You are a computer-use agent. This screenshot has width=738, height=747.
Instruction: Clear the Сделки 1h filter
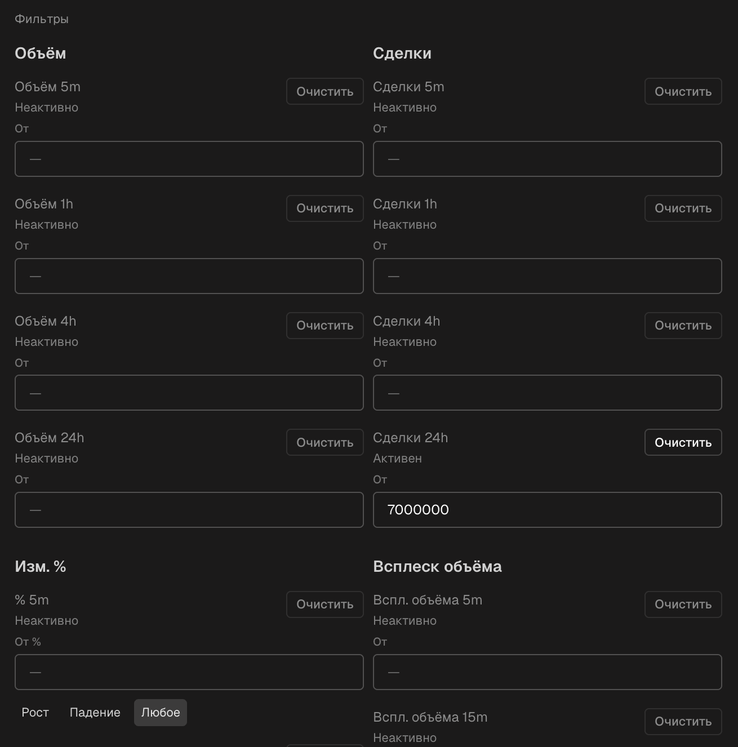683,208
